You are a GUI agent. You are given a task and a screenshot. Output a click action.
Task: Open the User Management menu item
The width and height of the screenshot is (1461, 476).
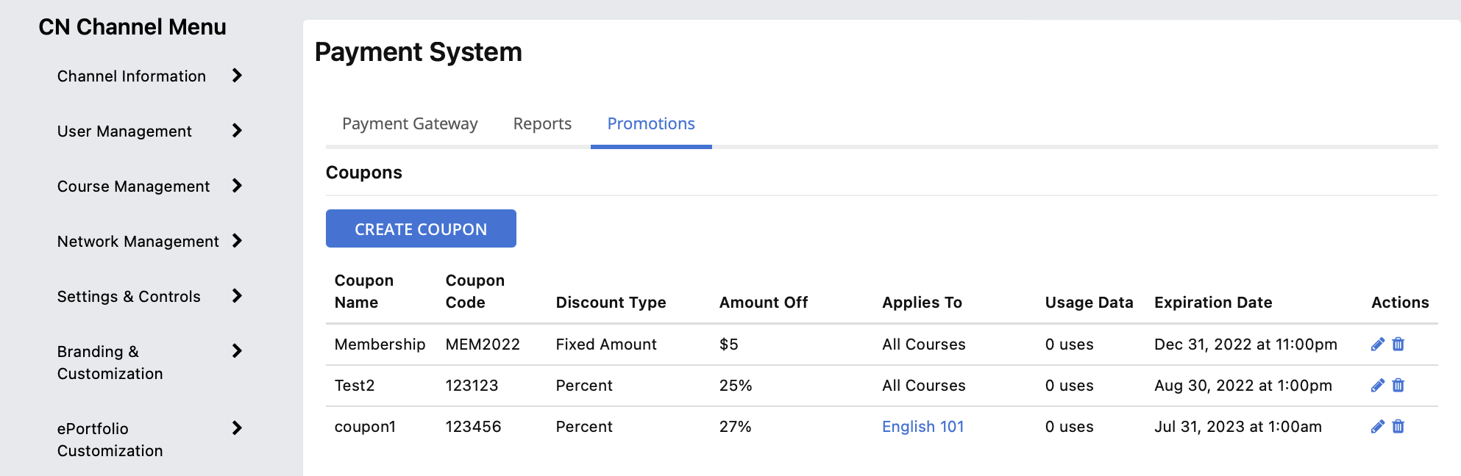coord(124,131)
